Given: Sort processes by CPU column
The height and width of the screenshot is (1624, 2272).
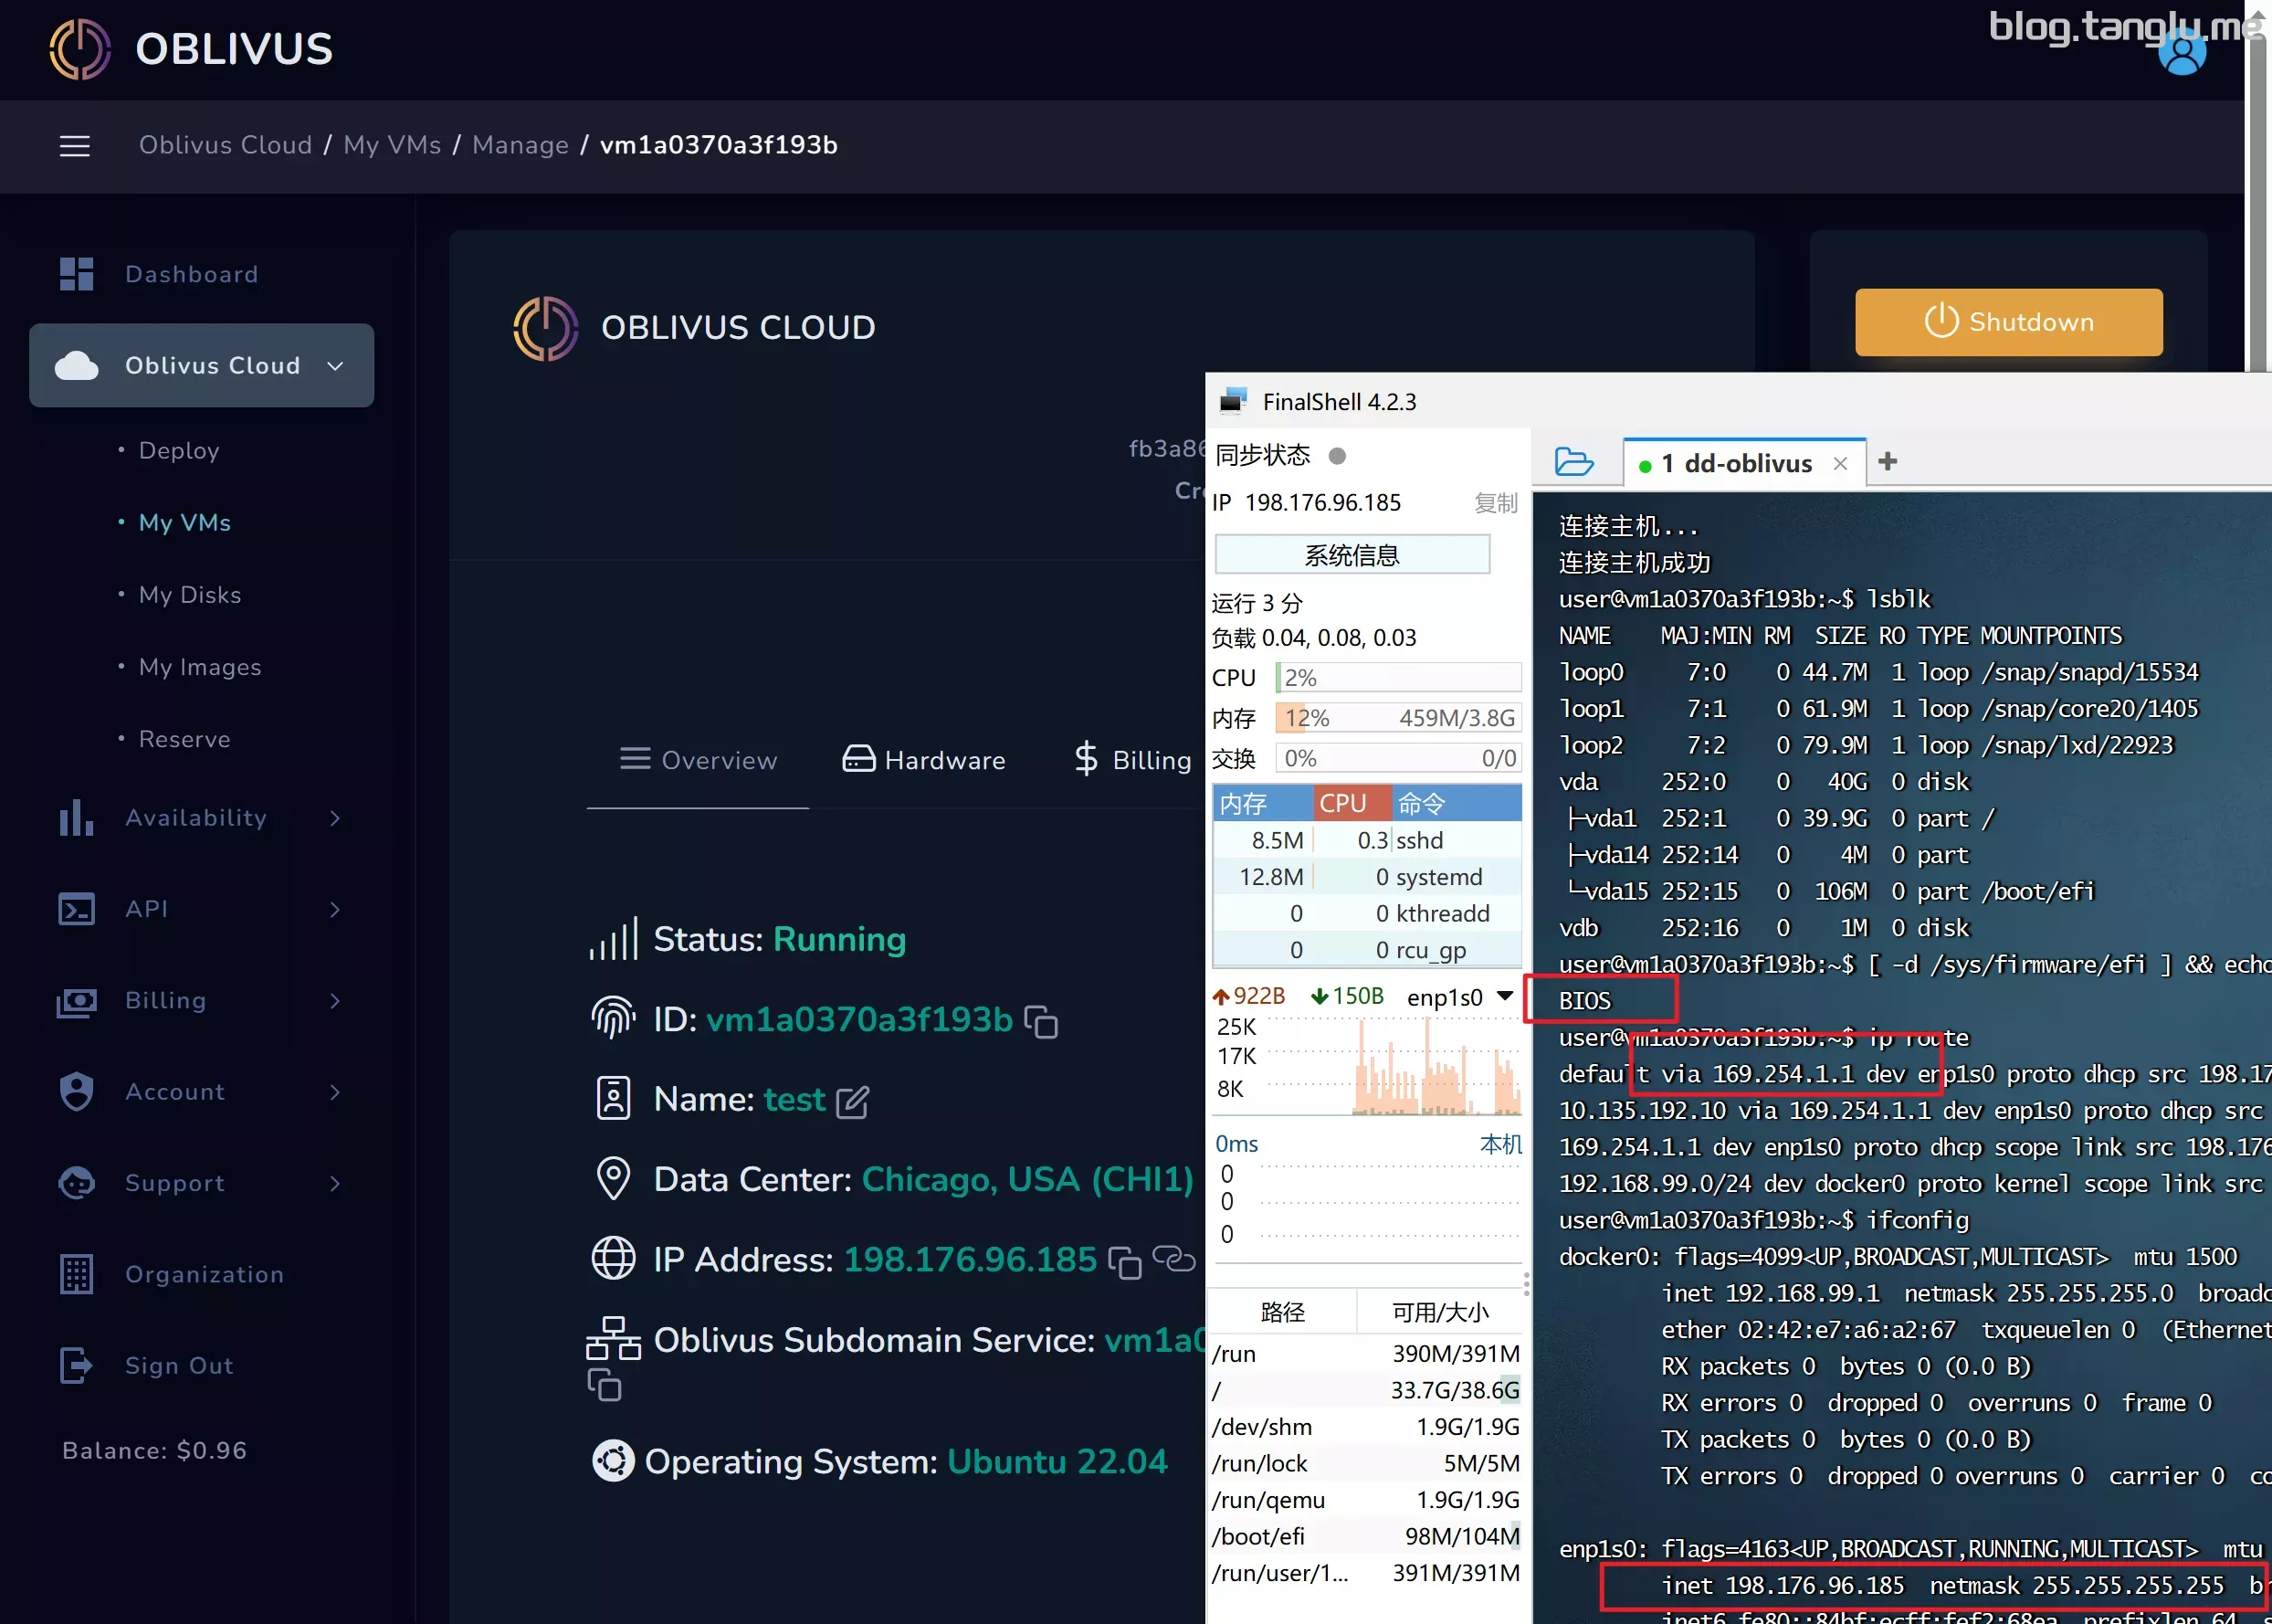Looking at the screenshot, I should click(1352, 803).
